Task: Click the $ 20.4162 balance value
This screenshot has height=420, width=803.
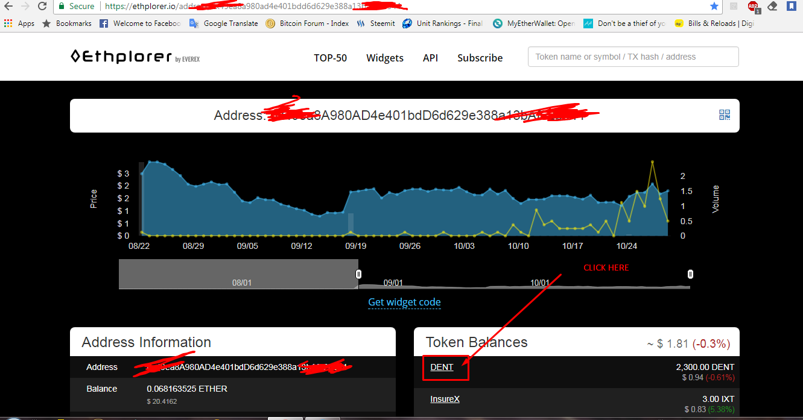Action: pyautogui.click(x=162, y=401)
